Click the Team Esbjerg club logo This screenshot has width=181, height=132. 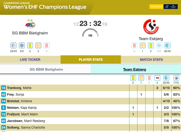point(151,27)
